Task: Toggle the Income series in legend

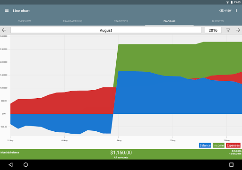Action: pos(218,145)
